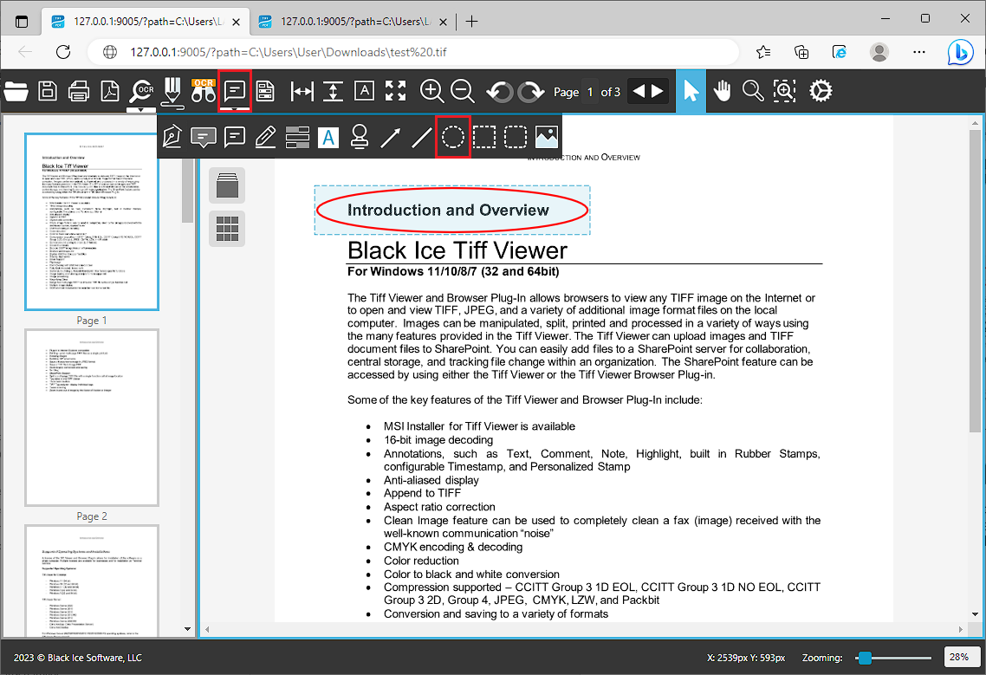Select the pencil signature tool in main toolbar

click(172, 92)
